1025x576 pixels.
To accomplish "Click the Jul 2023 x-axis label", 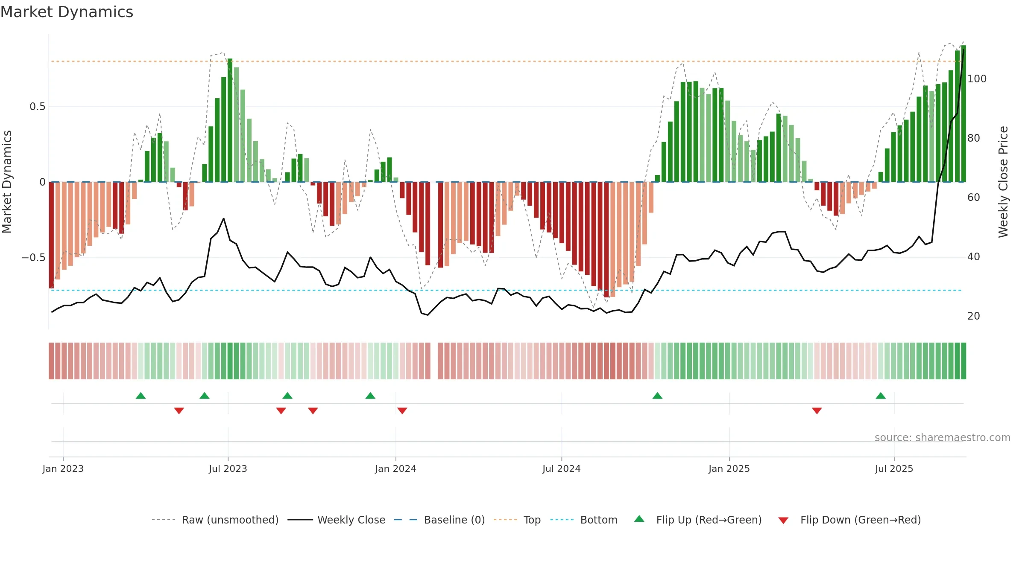I will (x=228, y=468).
